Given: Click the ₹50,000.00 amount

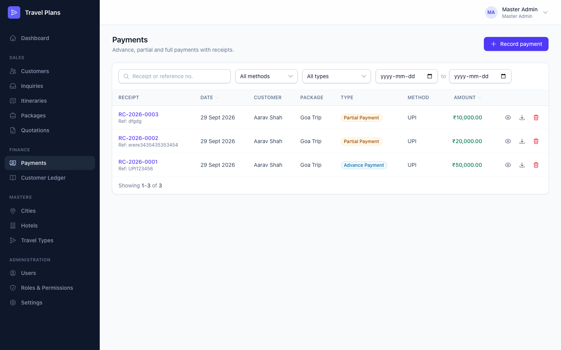Looking at the screenshot, I should [x=467, y=165].
